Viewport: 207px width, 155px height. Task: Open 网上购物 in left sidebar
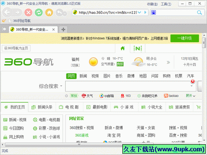13,137
